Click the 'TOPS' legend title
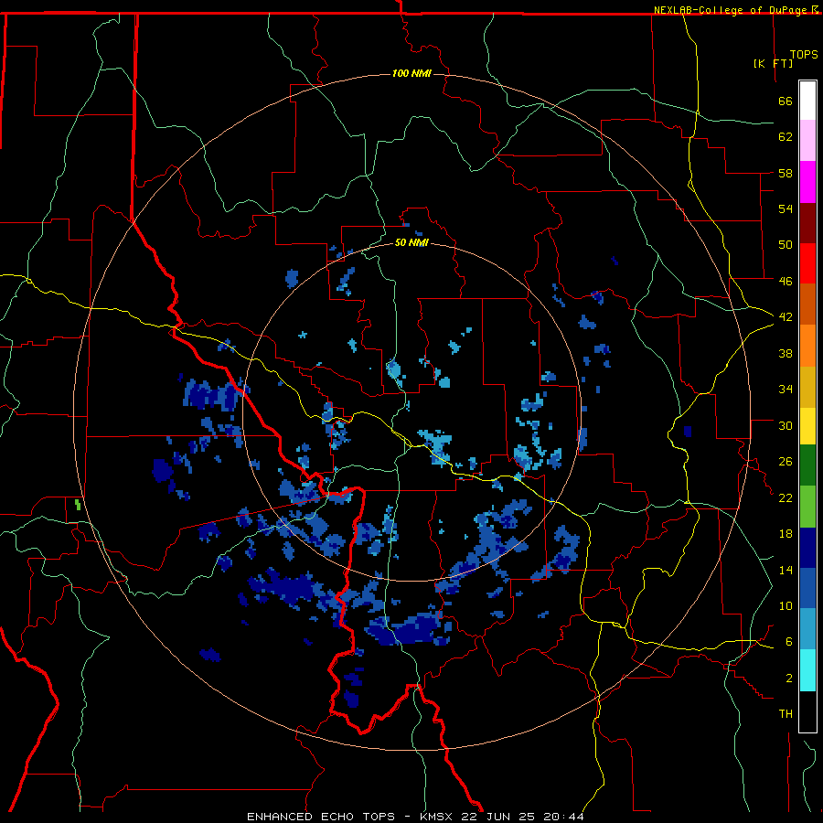Image resolution: width=823 pixels, height=823 pixels. (804, 55)
